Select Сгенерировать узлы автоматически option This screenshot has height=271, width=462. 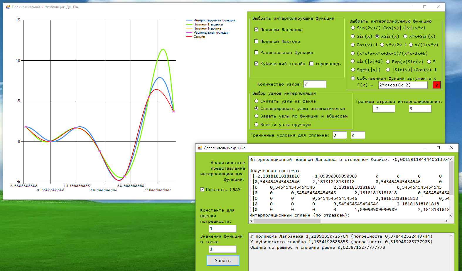[256, 108]
